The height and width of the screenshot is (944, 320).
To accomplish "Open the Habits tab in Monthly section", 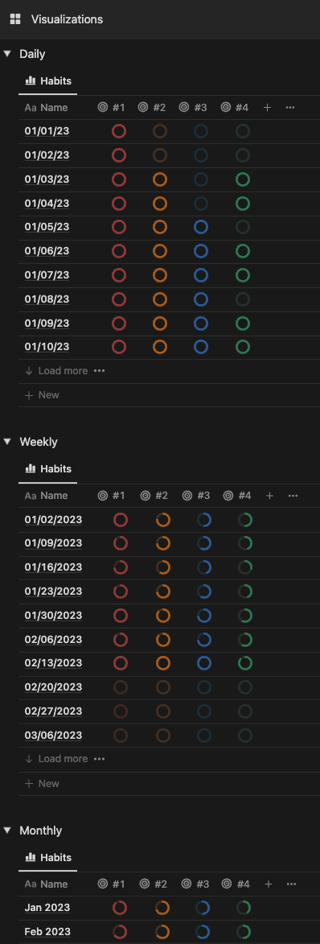I will point(48,858).
